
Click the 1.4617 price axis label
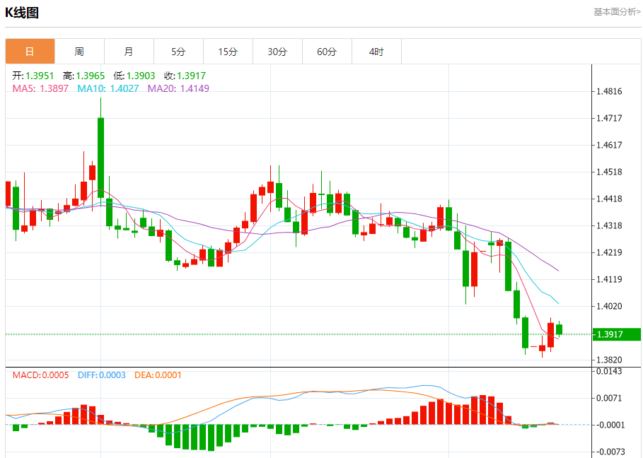(609, 145)
